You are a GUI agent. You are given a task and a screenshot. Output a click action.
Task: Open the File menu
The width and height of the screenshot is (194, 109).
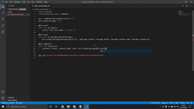coord(6,2)
